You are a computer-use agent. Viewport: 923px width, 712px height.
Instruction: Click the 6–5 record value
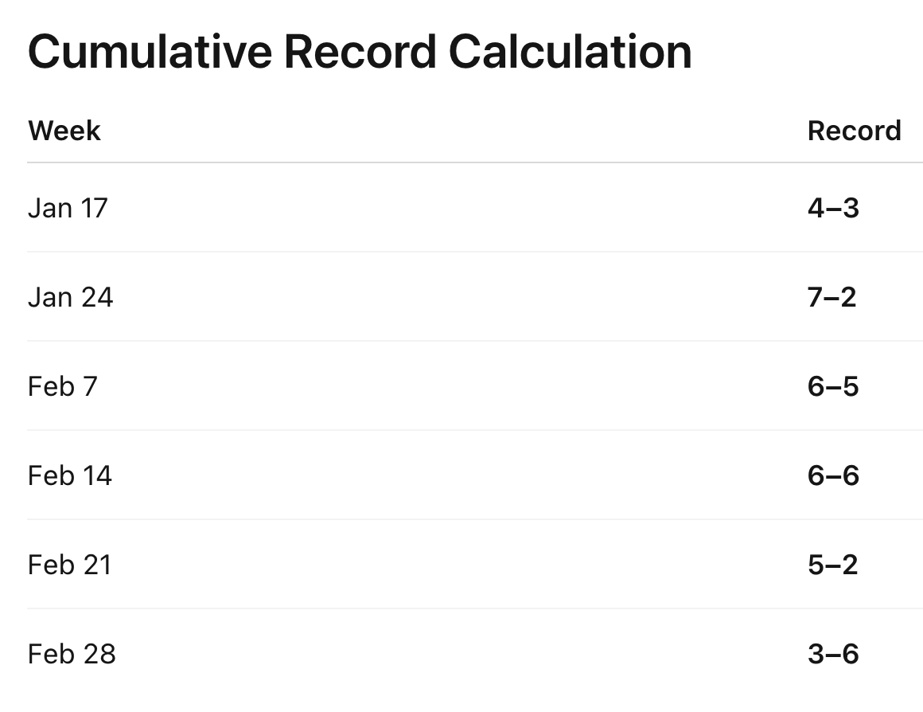(x=833, y=386)
